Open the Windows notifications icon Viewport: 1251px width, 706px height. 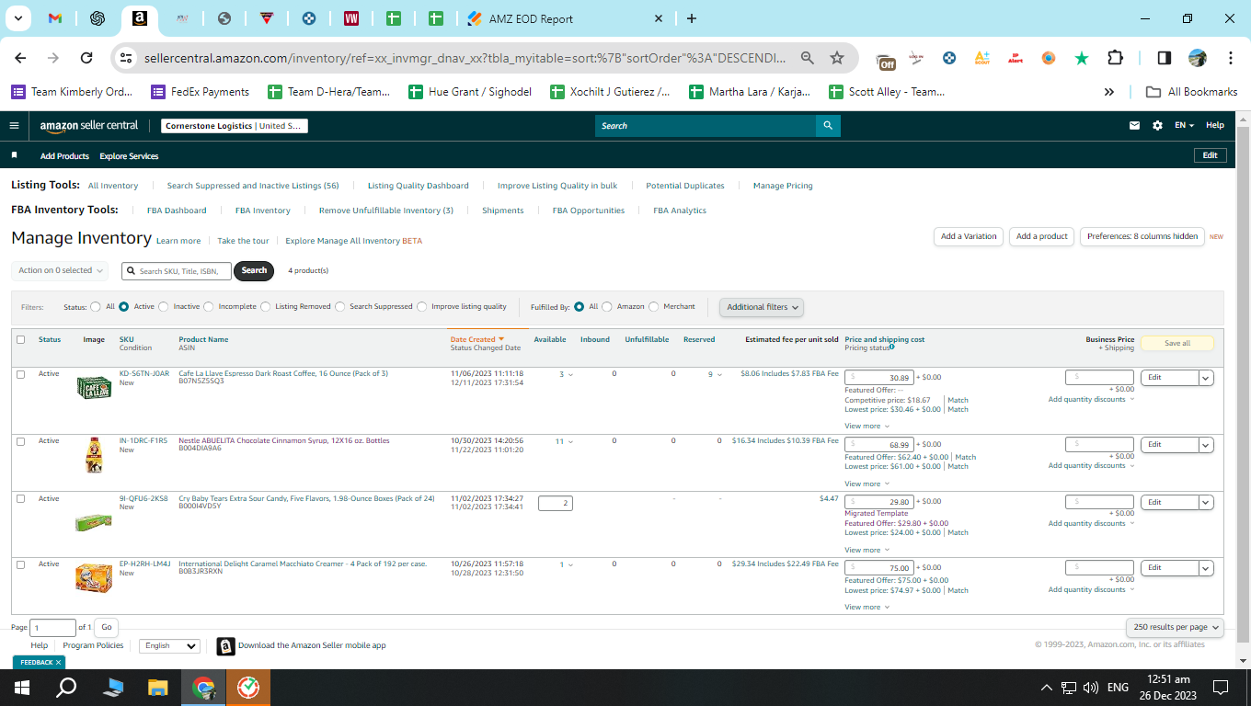click(x=1221, y=687)
